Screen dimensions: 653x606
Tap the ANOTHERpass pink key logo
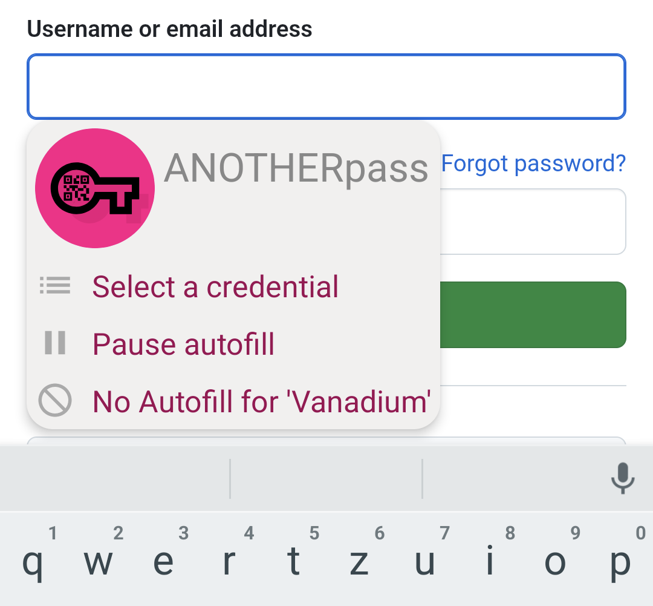[x=95, y=188]
